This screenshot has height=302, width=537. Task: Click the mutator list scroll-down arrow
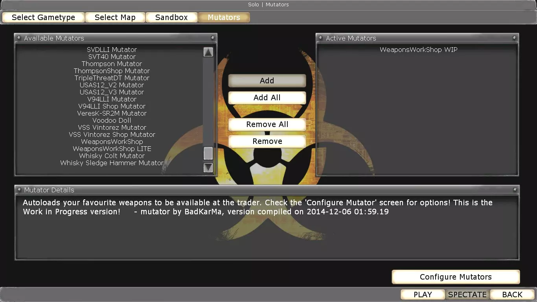coord(208,168)
